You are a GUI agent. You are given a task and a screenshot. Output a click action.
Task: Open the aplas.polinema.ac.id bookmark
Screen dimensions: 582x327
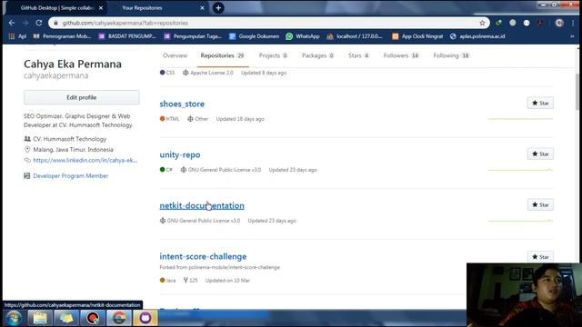click(477, 36)
